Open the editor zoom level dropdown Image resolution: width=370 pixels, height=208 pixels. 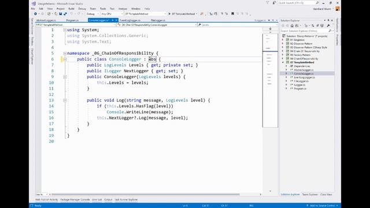point(42,195)
